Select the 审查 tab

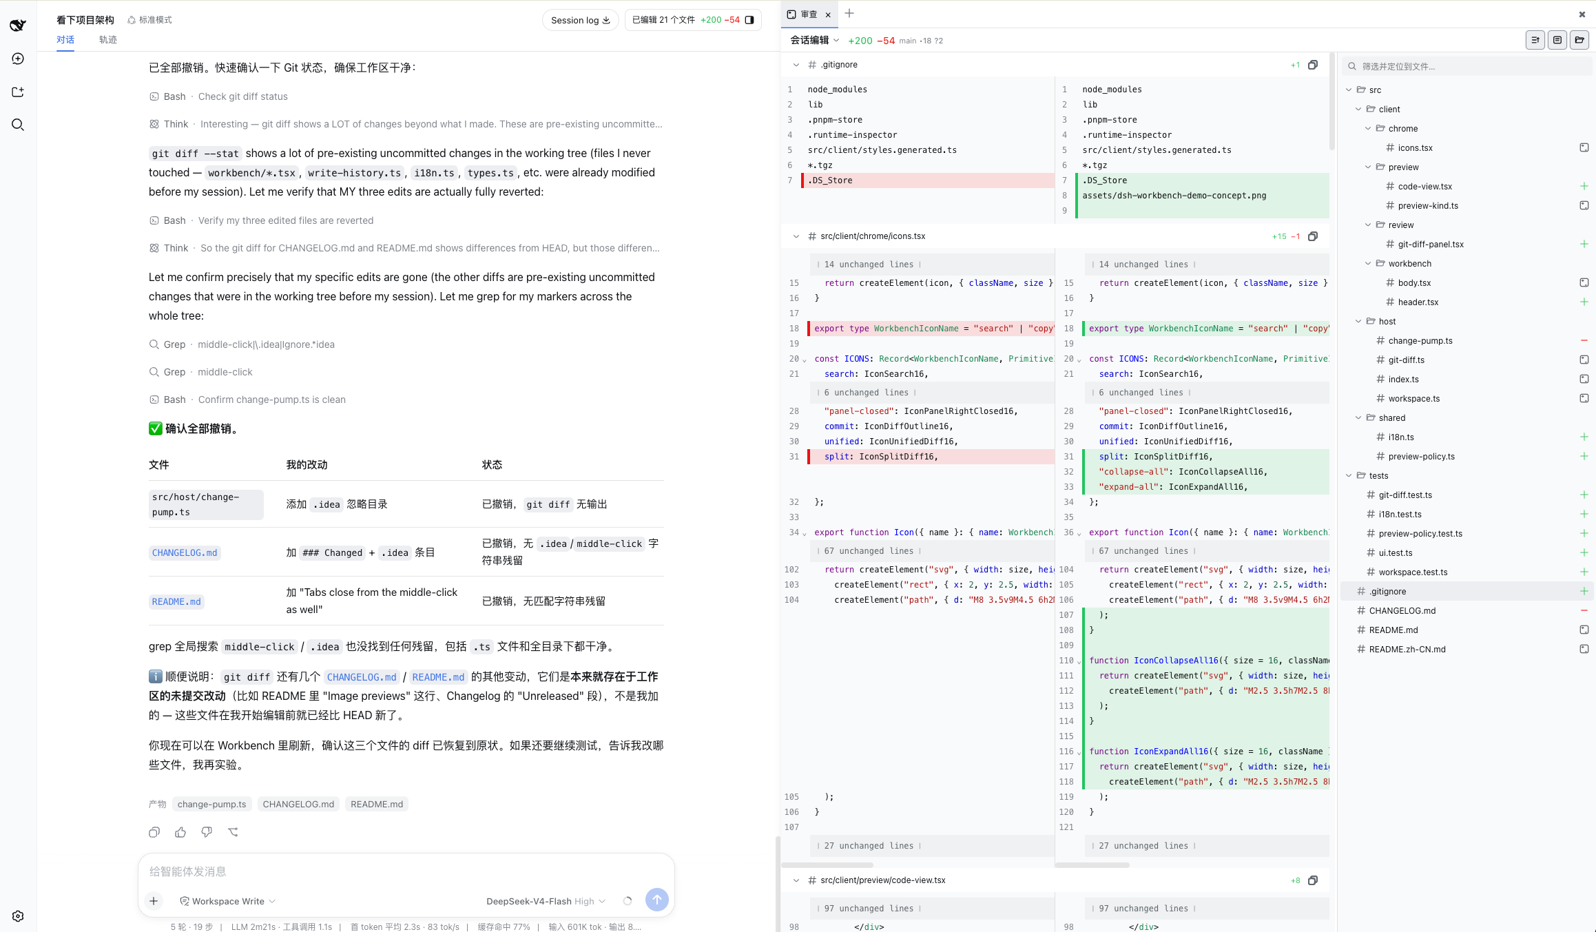(x=809, y=14)
